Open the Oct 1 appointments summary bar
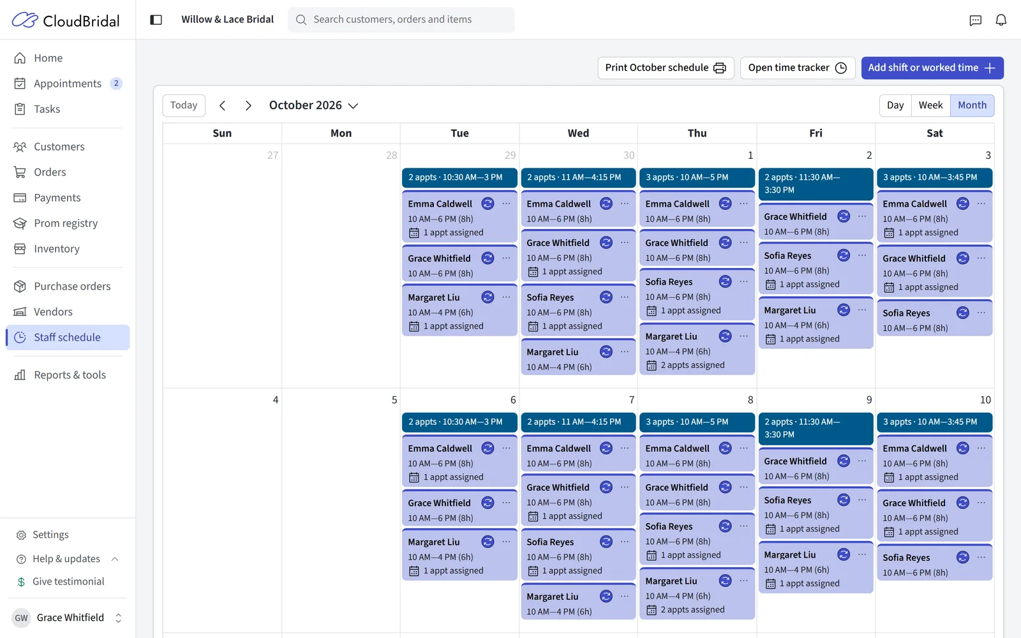The image size is (1021, 638). click(697, 177)
